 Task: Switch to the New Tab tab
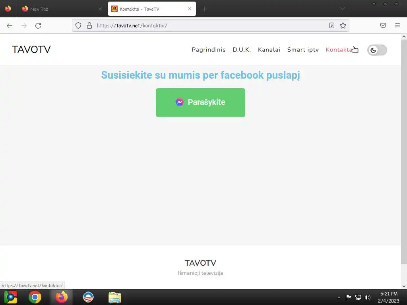click(61, 9)
